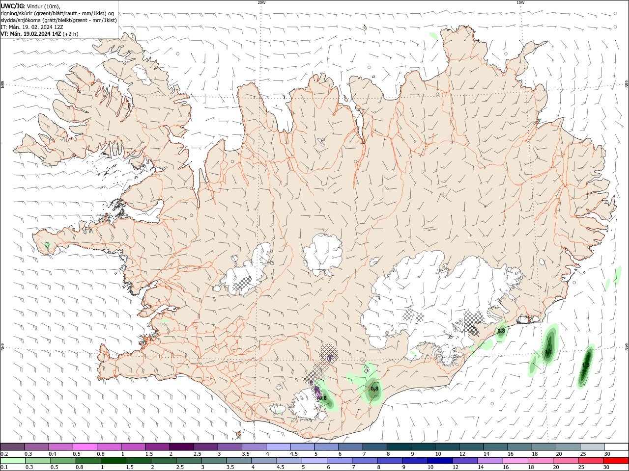Pick the darkest green 1–1.5 swatch, lower legend row
Viewport: 629px width, 471px height.
coord(113,461)
